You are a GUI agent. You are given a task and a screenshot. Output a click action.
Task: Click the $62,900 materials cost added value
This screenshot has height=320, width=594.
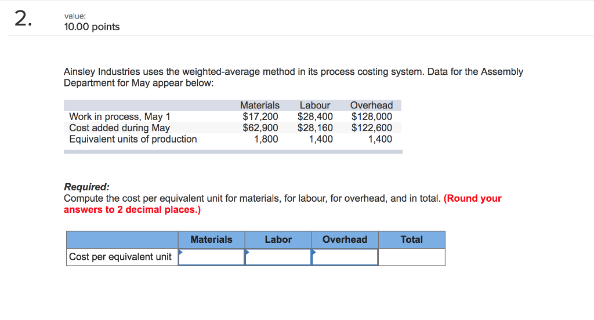pos(260,128)
